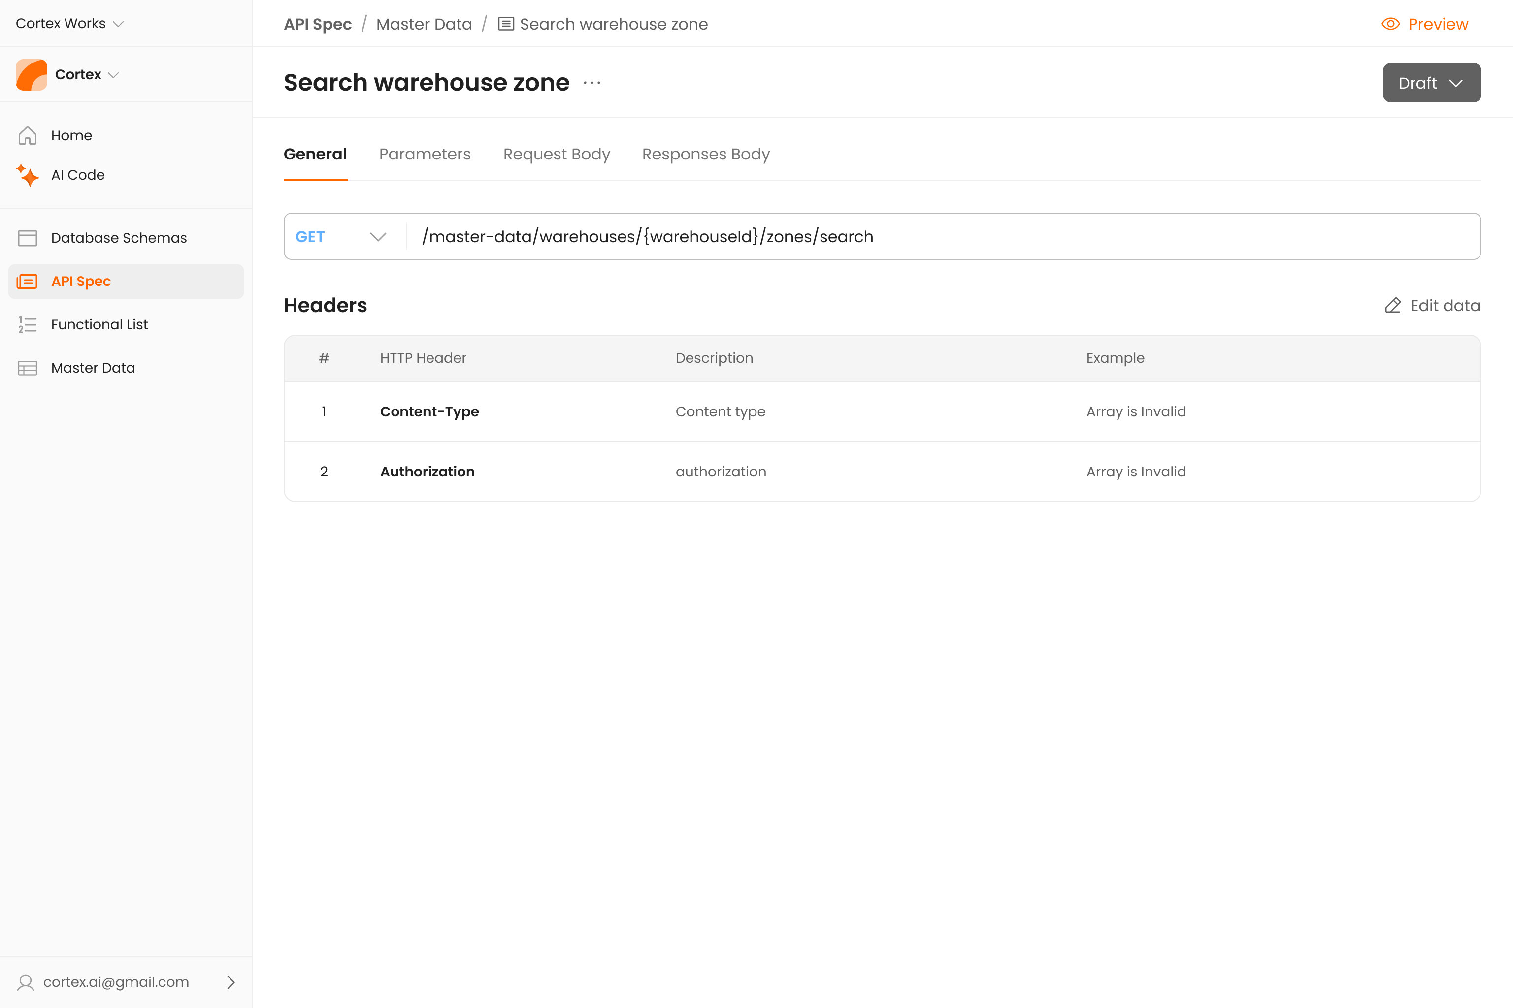Click the Functional List numbered icon
The height and width of the screenshot is (1008, 1513).
[27, 325]
